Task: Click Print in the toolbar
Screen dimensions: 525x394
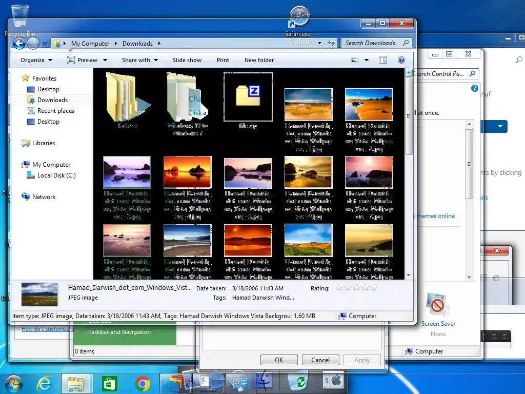Action: [x=223, y=60]
